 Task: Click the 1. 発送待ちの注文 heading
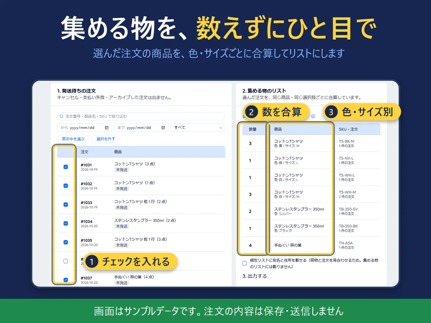tap(77, 91)
